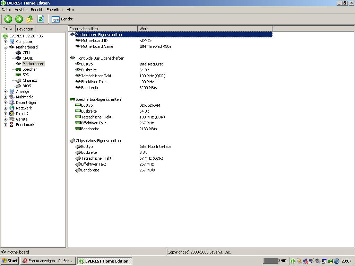This screenshot has height=266, width=355.
Task: Expand the Benchmark tree node
Action: point(6,125)
